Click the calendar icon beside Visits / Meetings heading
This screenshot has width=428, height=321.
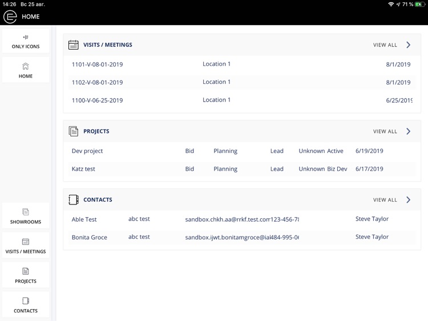[73, 45]
